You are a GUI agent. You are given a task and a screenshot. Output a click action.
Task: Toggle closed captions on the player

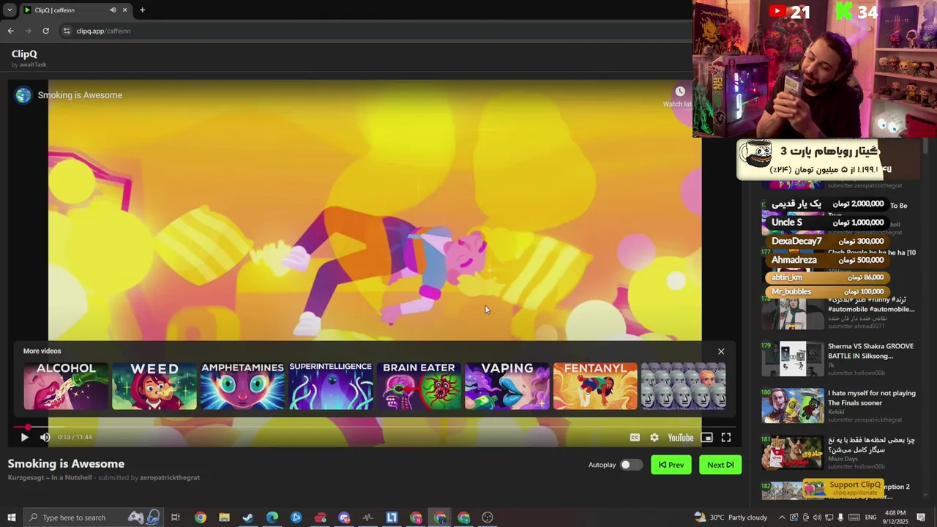tap(635, 438)
